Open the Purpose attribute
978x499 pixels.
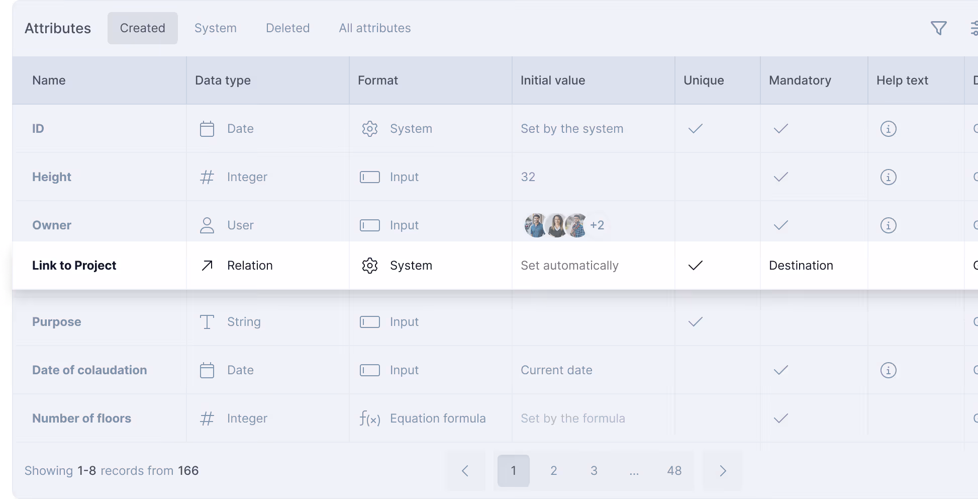pyautogui.click(x=57, y=322)
